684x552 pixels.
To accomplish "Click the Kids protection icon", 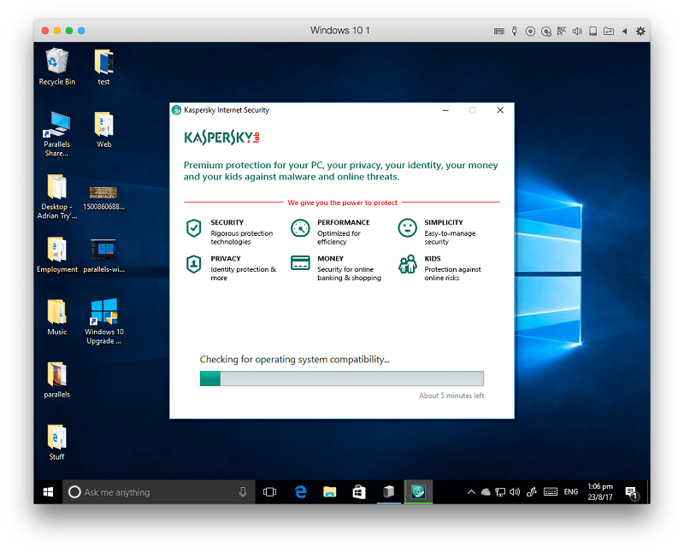I will [408, 264].
